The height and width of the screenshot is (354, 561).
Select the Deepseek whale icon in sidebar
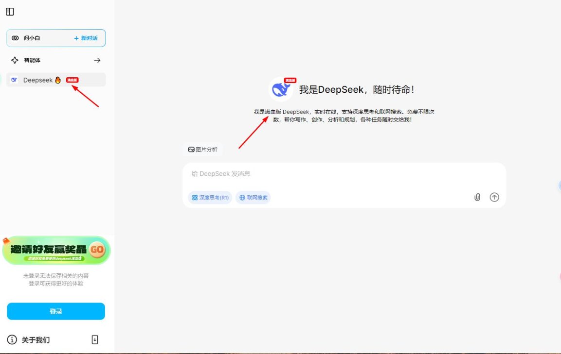pyautogui.click(x=14, y=80)
